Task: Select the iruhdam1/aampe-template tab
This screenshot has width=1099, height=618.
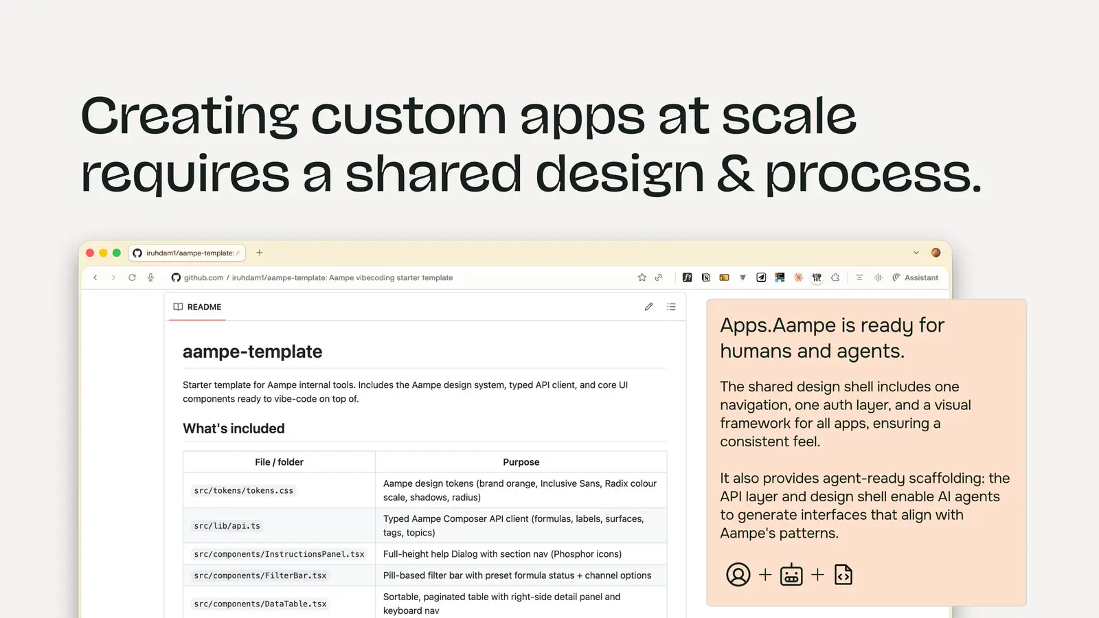Action: [186, 253]
